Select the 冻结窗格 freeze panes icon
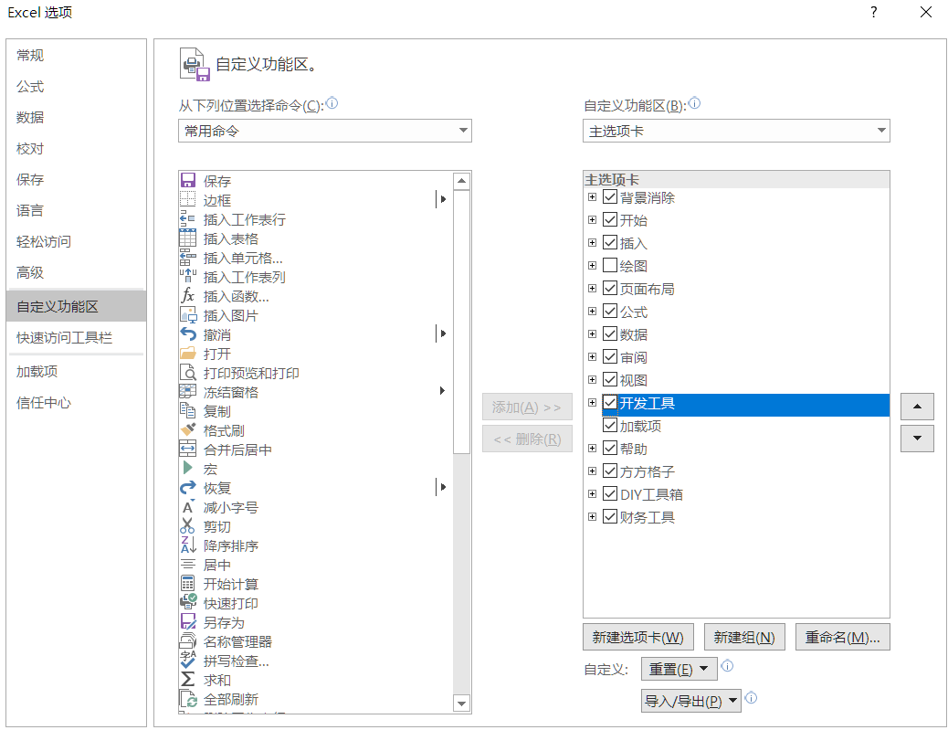Image resolution: width=948 pixels, height=730 pixels. coord(188,391)
